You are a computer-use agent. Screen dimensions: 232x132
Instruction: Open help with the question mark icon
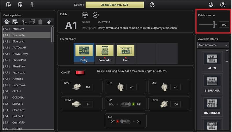tap(223, 5)
